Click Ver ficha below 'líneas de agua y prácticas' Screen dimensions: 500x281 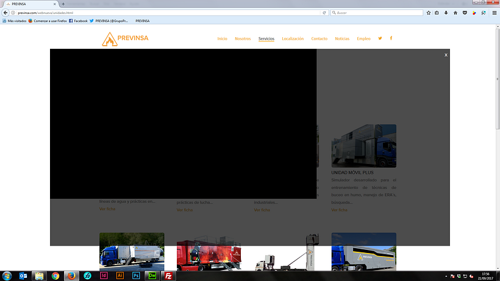(x=107, y=209)
